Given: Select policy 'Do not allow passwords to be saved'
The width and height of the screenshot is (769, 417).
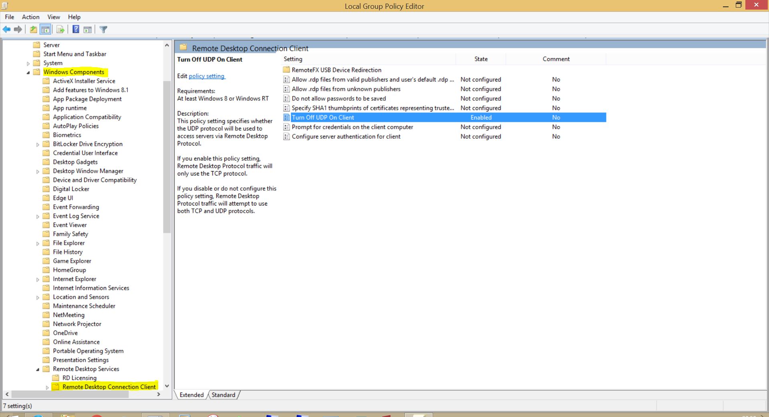Looking at the screenshot, I should point(338,98).
